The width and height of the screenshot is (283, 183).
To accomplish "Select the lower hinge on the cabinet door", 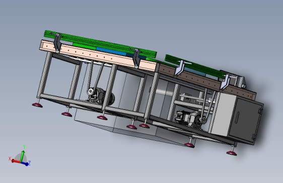I will pyautogui.click(x=254, y=137).
